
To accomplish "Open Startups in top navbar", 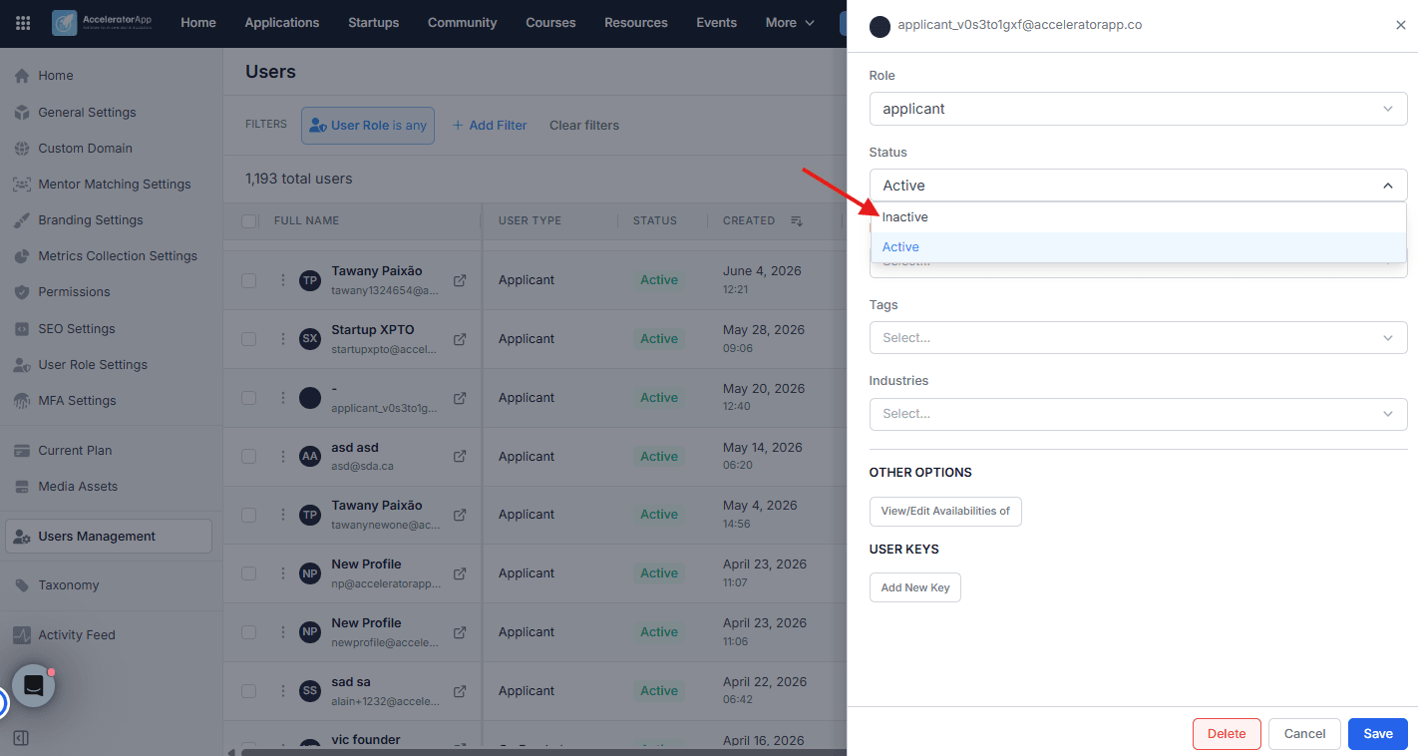I will click(x=374, y=23).
